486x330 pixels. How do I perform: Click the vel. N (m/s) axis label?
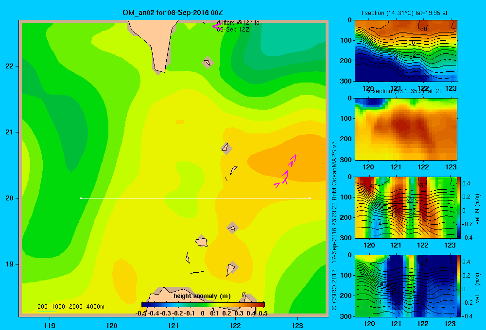[478, 209]
